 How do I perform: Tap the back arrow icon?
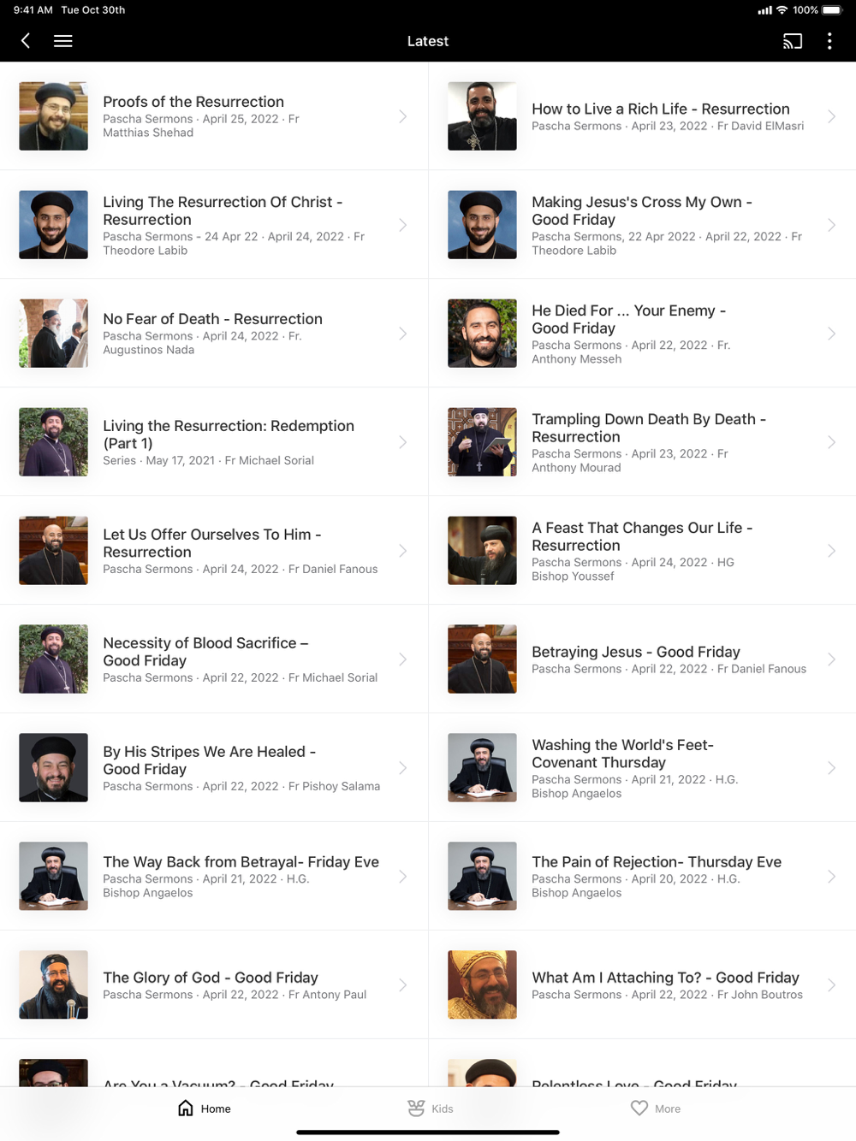coord(26,41)
